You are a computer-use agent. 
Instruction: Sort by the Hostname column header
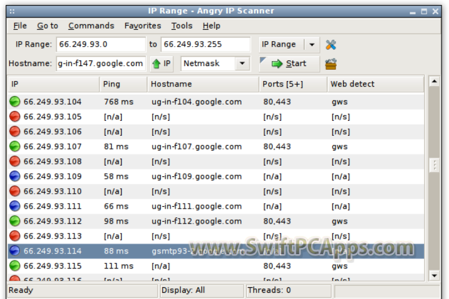203,84
